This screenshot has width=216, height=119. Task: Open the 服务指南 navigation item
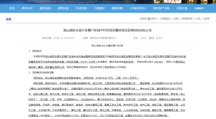pos(45,8)
